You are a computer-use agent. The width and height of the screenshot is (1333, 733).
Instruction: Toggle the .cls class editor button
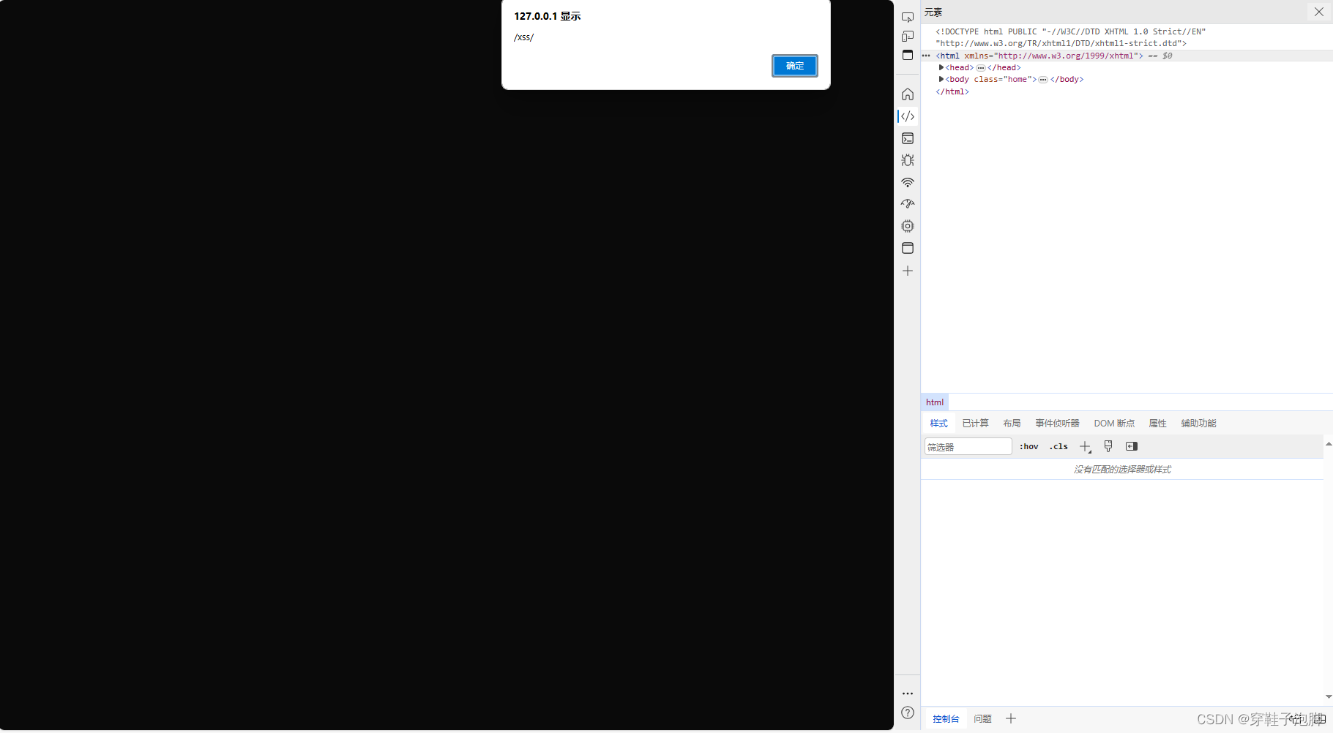point(1058,446)
